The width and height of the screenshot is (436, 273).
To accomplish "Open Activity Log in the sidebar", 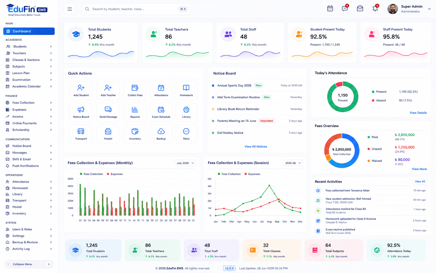I will pyautogui.click(x=29, y=249).
